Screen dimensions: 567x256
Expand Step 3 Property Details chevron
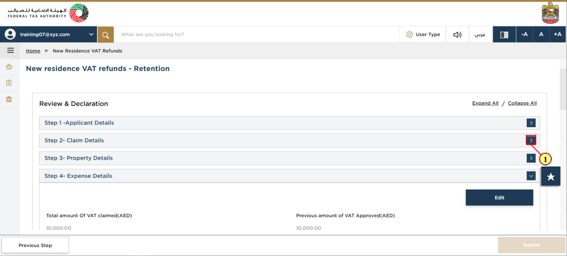pos(531,158)
